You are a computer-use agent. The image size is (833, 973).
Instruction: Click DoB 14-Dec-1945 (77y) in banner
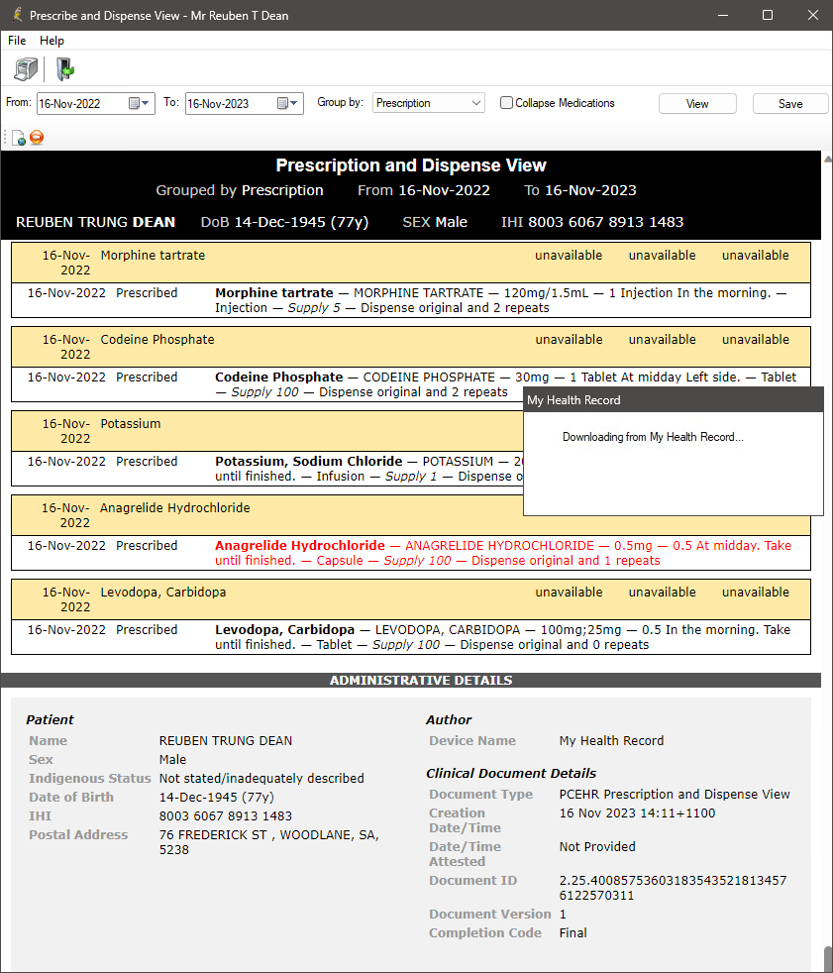[284, 222]
